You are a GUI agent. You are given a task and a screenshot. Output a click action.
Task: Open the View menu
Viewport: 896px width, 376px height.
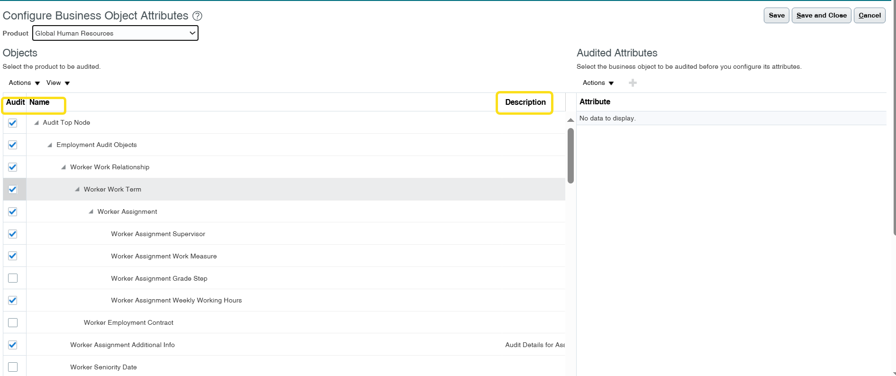coord(58,83)
